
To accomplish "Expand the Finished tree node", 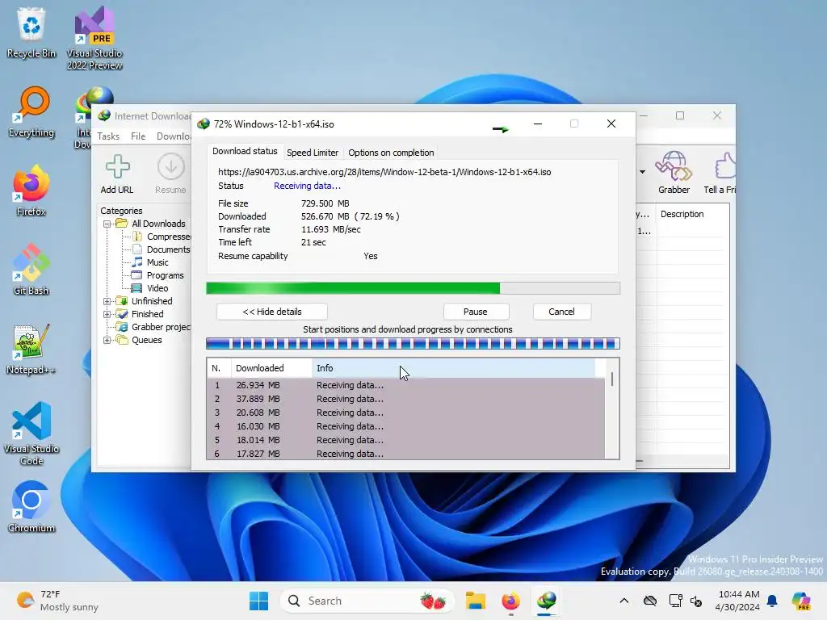I will point(107,314).
